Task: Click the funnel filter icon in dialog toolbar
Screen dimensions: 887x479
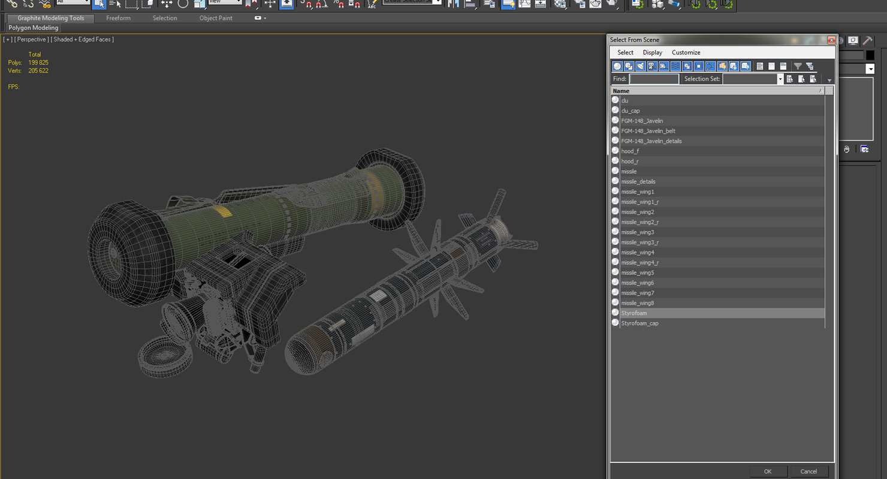Action: [798, 66]
